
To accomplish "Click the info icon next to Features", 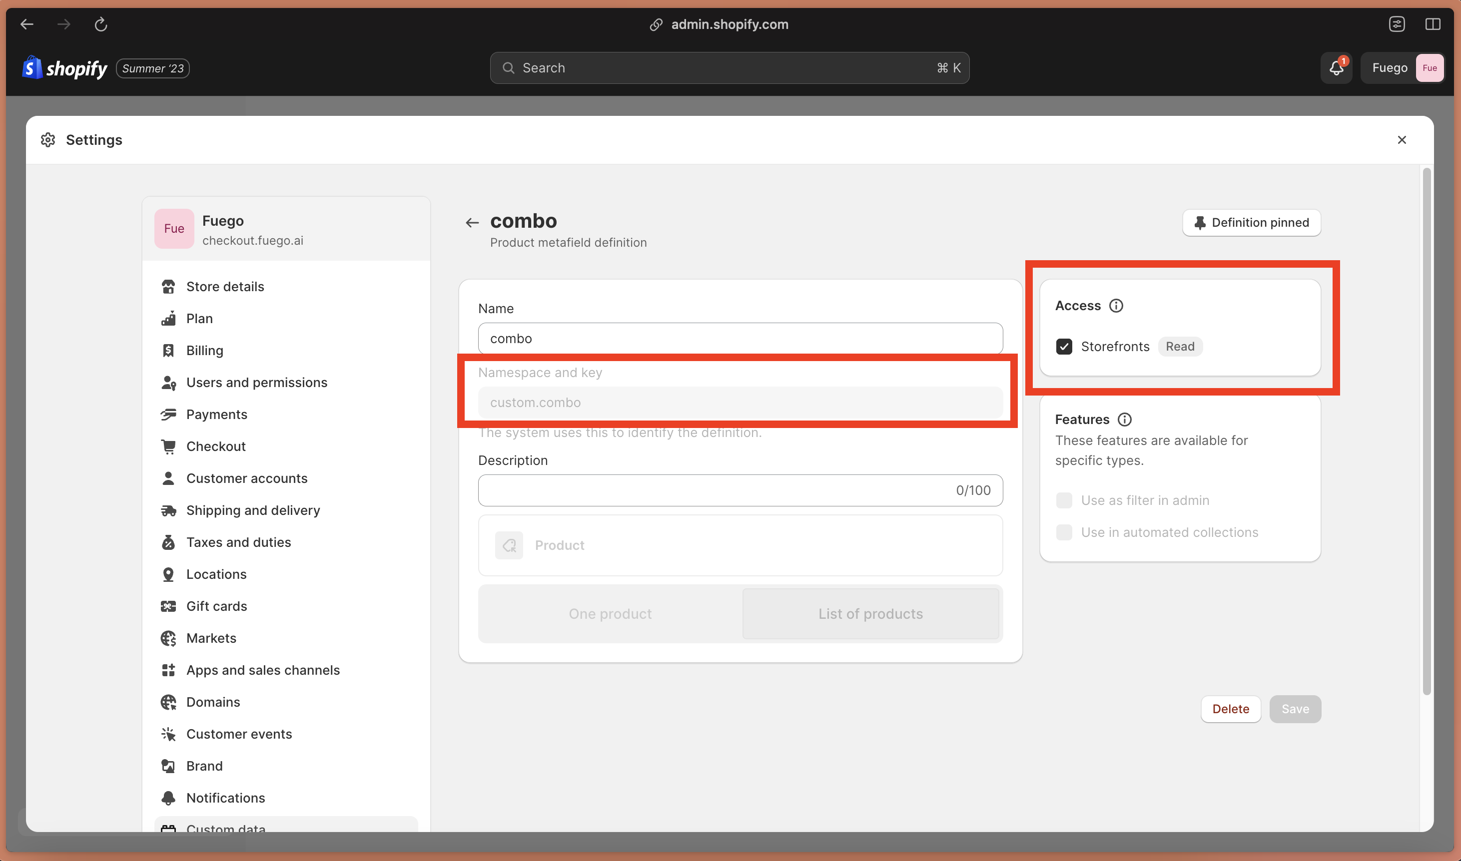I will point(1125,420).
